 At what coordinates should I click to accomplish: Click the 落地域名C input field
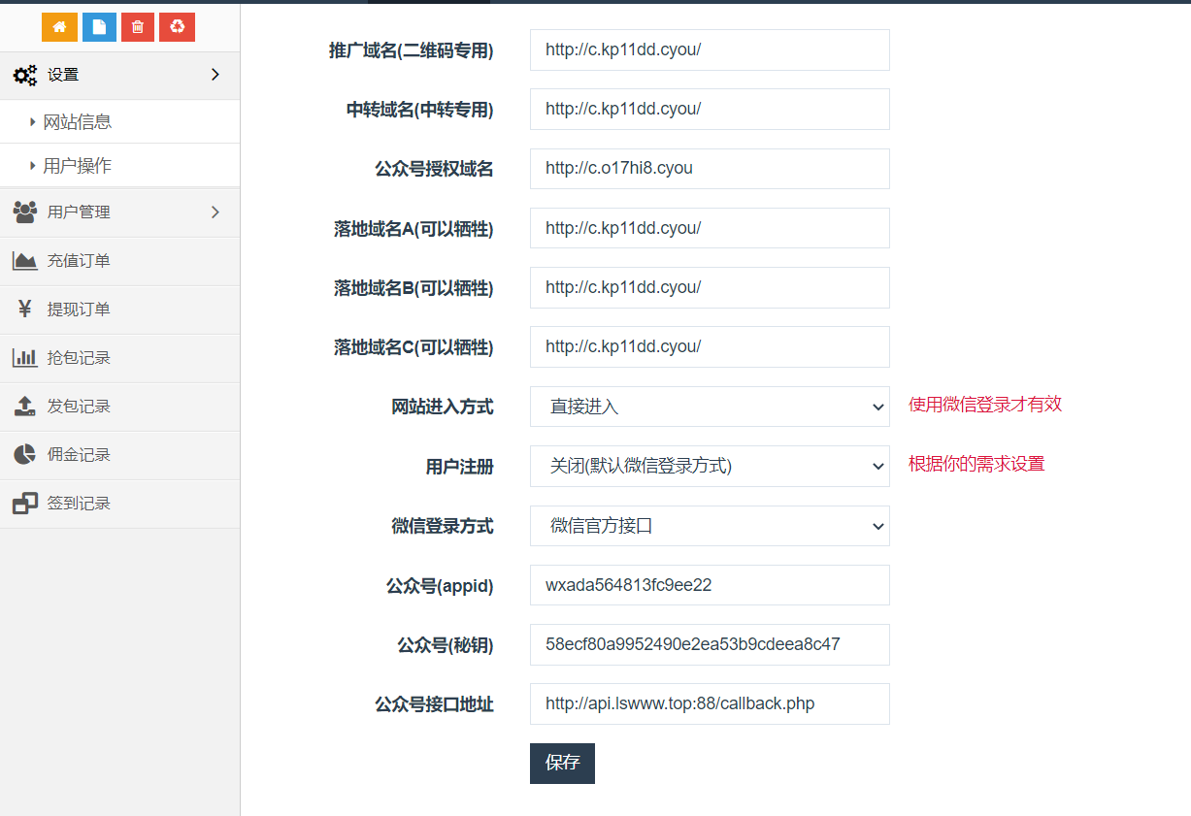click(710, 346)
